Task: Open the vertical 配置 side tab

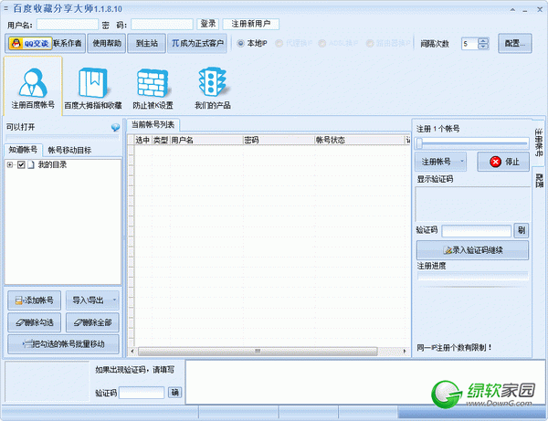Action: pos(539,181)
